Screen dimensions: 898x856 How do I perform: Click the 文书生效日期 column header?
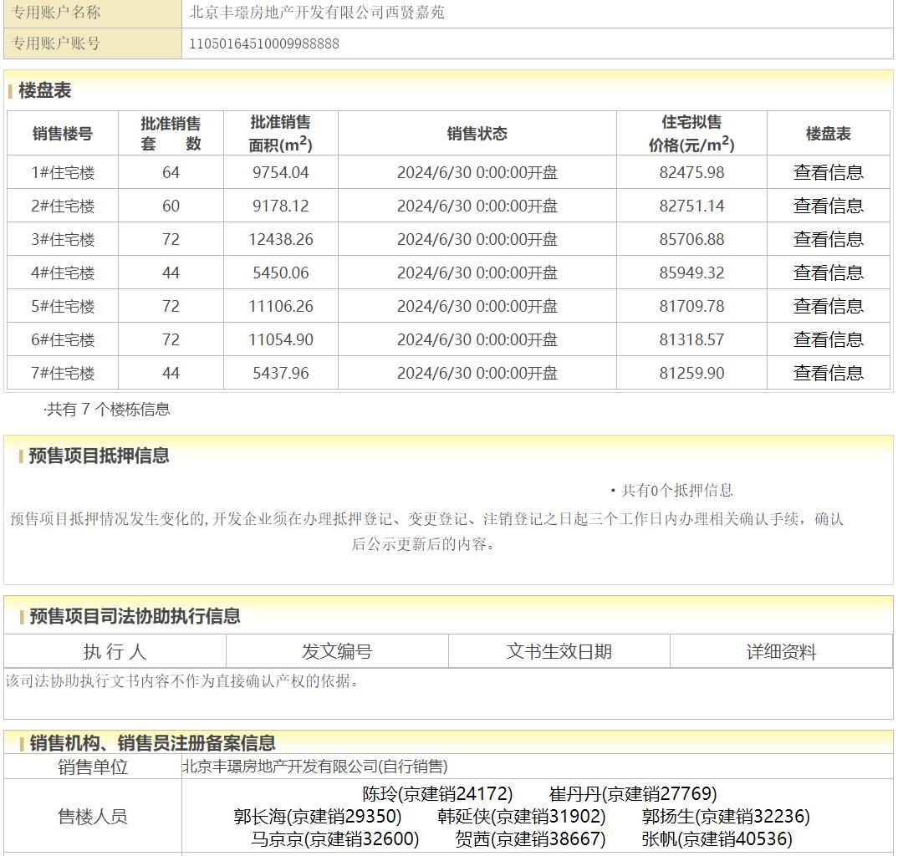(x=559, y=651)
